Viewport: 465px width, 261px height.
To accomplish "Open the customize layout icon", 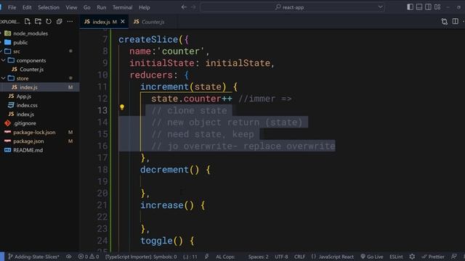I will [437, 7].
